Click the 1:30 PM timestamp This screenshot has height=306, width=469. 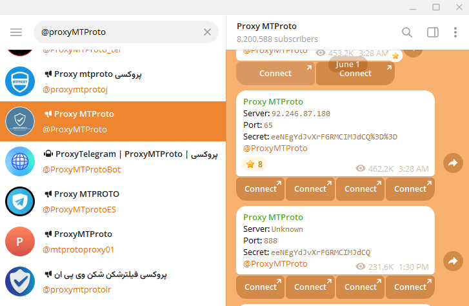tap(414, 267)
